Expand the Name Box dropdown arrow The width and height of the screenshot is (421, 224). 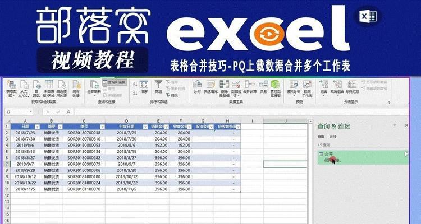click(31, 112)
